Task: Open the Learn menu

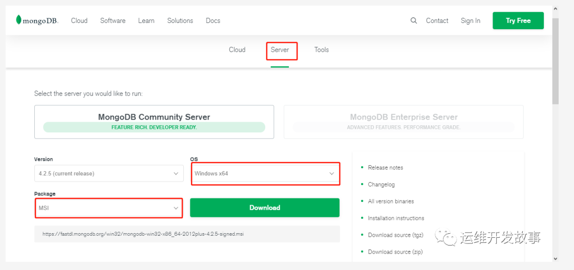Action: tap(146, 20)
